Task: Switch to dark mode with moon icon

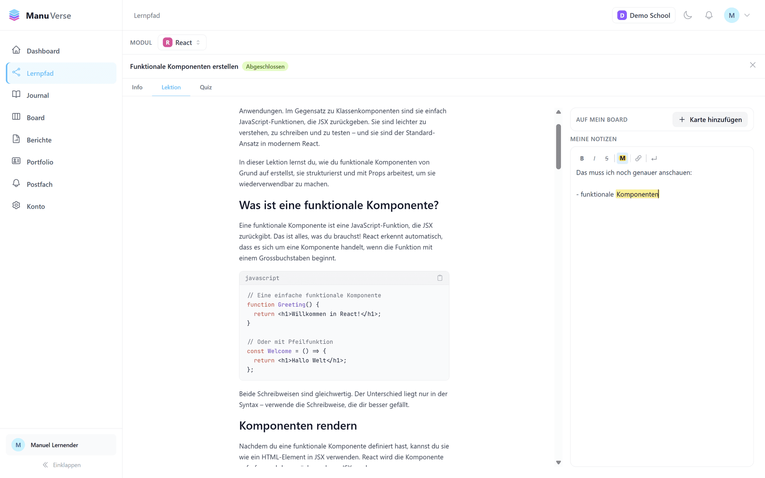Action: pos(688,15)
